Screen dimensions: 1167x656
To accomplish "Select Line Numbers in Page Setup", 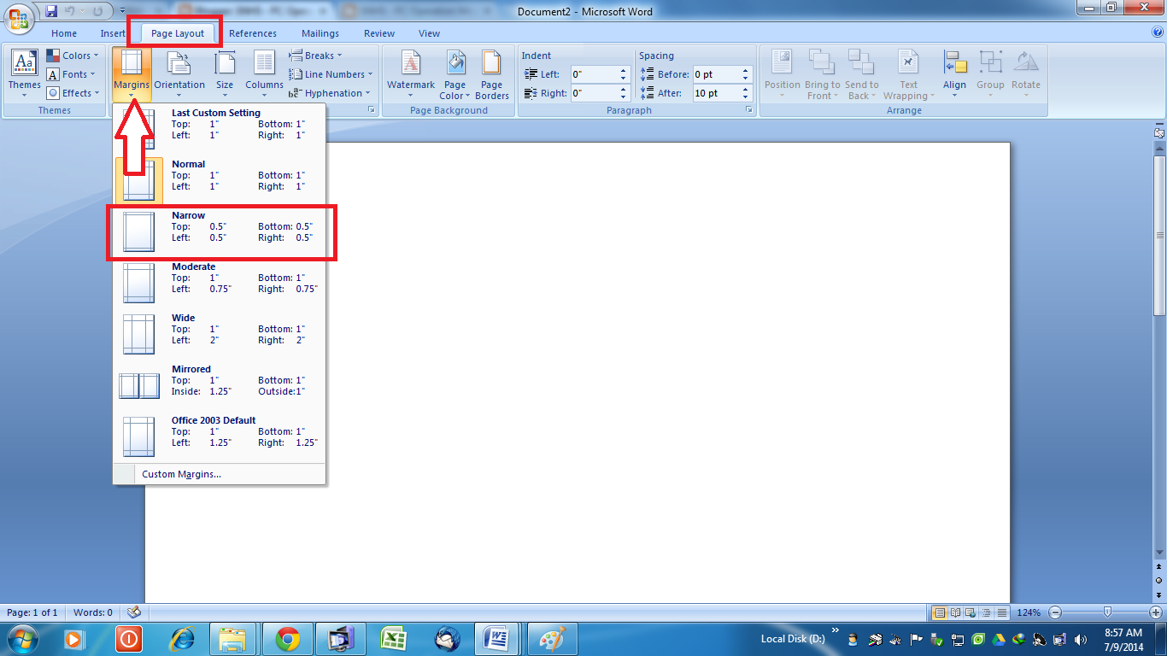I will [x=331, y=73].
